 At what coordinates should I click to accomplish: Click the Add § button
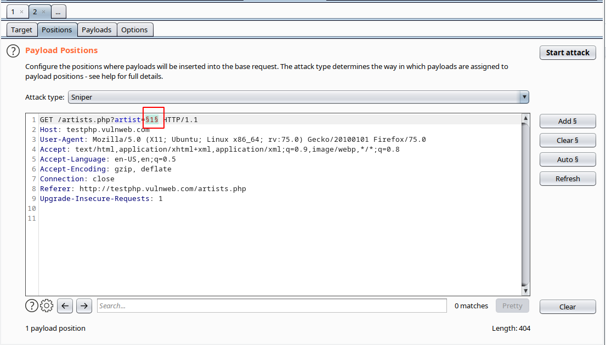[x=567, y=121]
